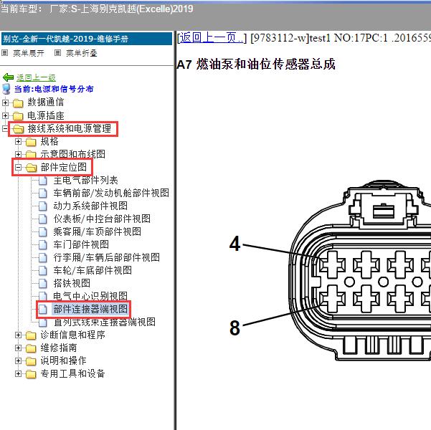Click 菜单折叠 to collapse all menus
Screen dimensions: 431x430
pyautogui.click(x=82, y=53)
